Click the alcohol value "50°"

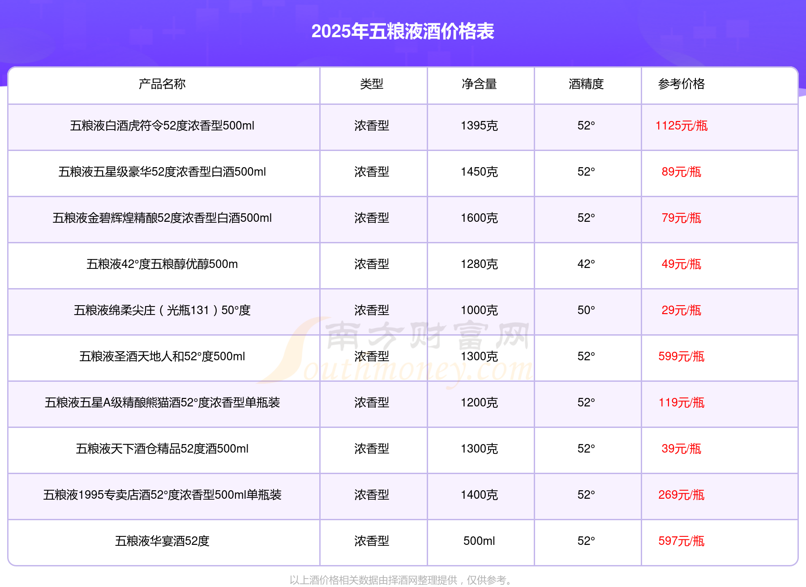(586, 310)
